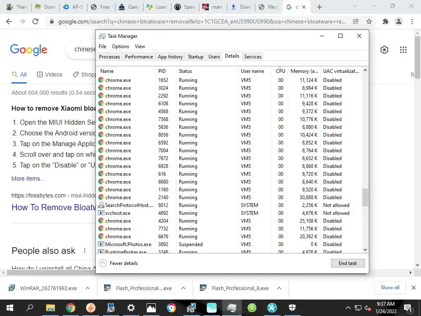
Task: Open 'How To Remove Bloatw' result link
Action: click(x=53, y=207)
